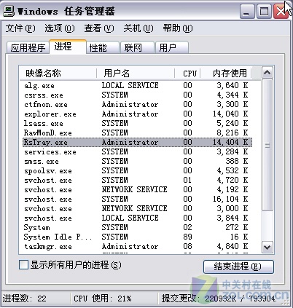Screen dimensions: 293x308
Task: Click status bar CPU 使用: 21%
Action: 103,299
